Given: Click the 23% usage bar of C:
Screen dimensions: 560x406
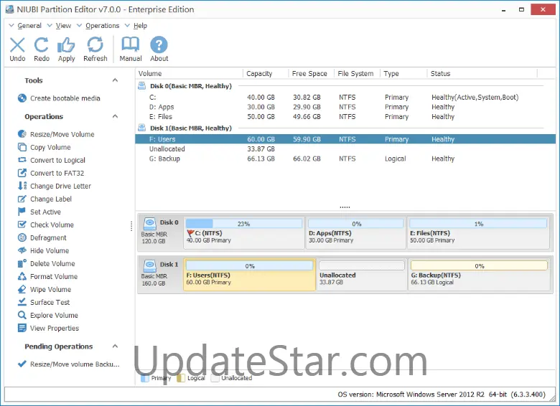Looking at the screenshot, I should click(244, 224).
